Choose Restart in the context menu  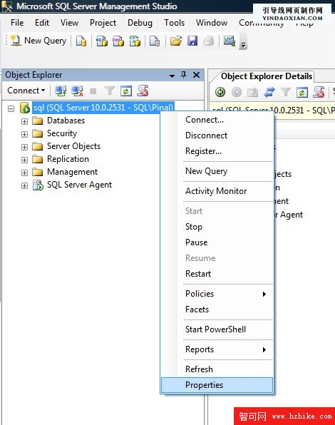pos(217,274)
